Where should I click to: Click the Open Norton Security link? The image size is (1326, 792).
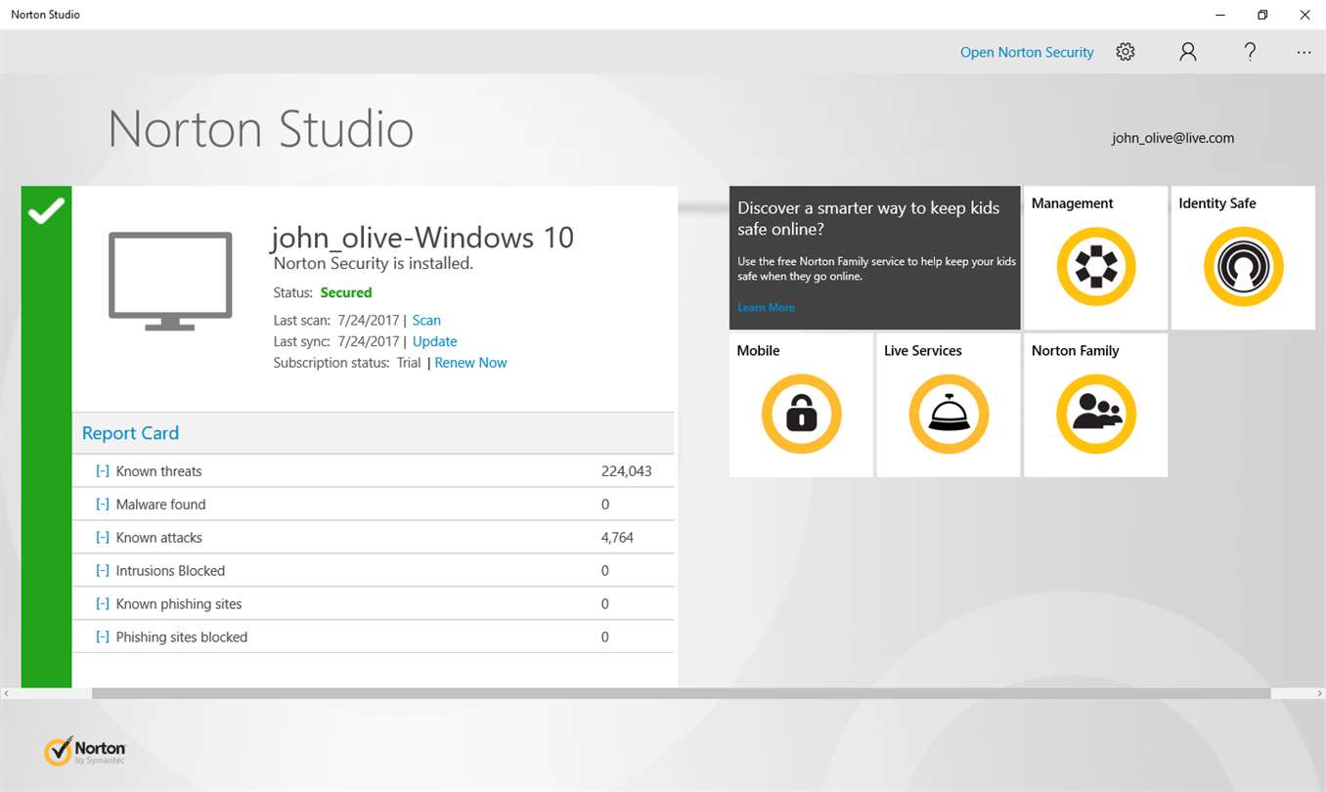[x=1027, y=53]
